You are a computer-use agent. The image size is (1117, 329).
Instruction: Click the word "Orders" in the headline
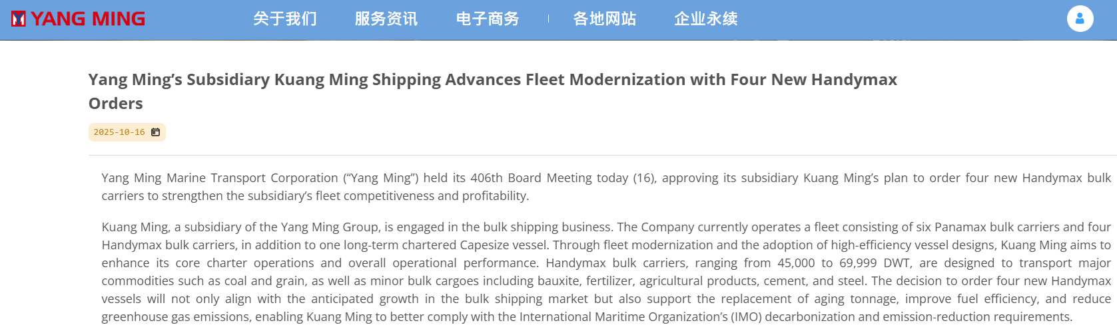click(116, 104)
